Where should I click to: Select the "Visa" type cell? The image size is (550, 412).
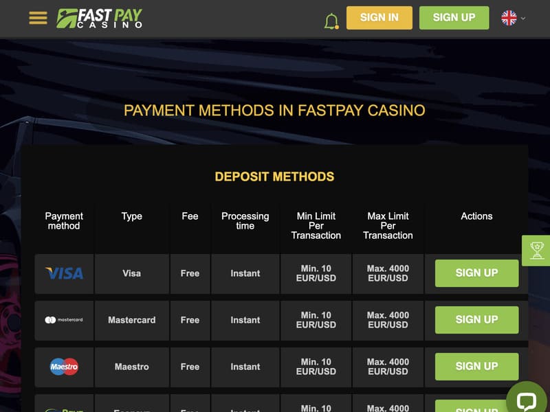[132, 273]
